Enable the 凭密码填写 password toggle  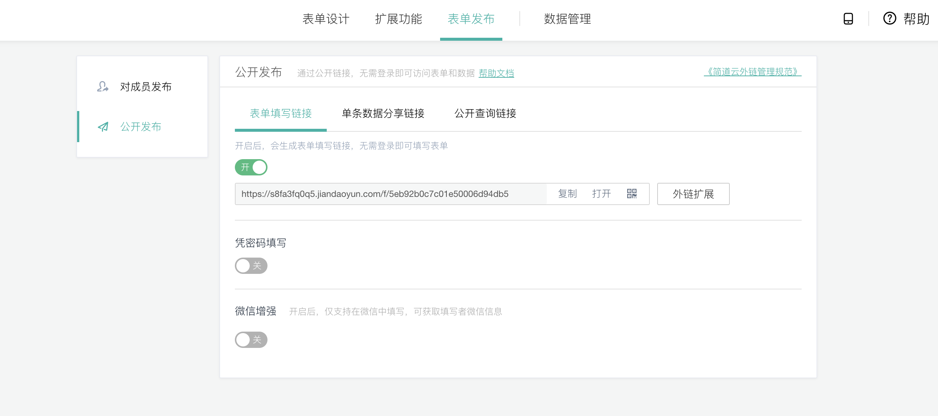click(x=251, y=266)
